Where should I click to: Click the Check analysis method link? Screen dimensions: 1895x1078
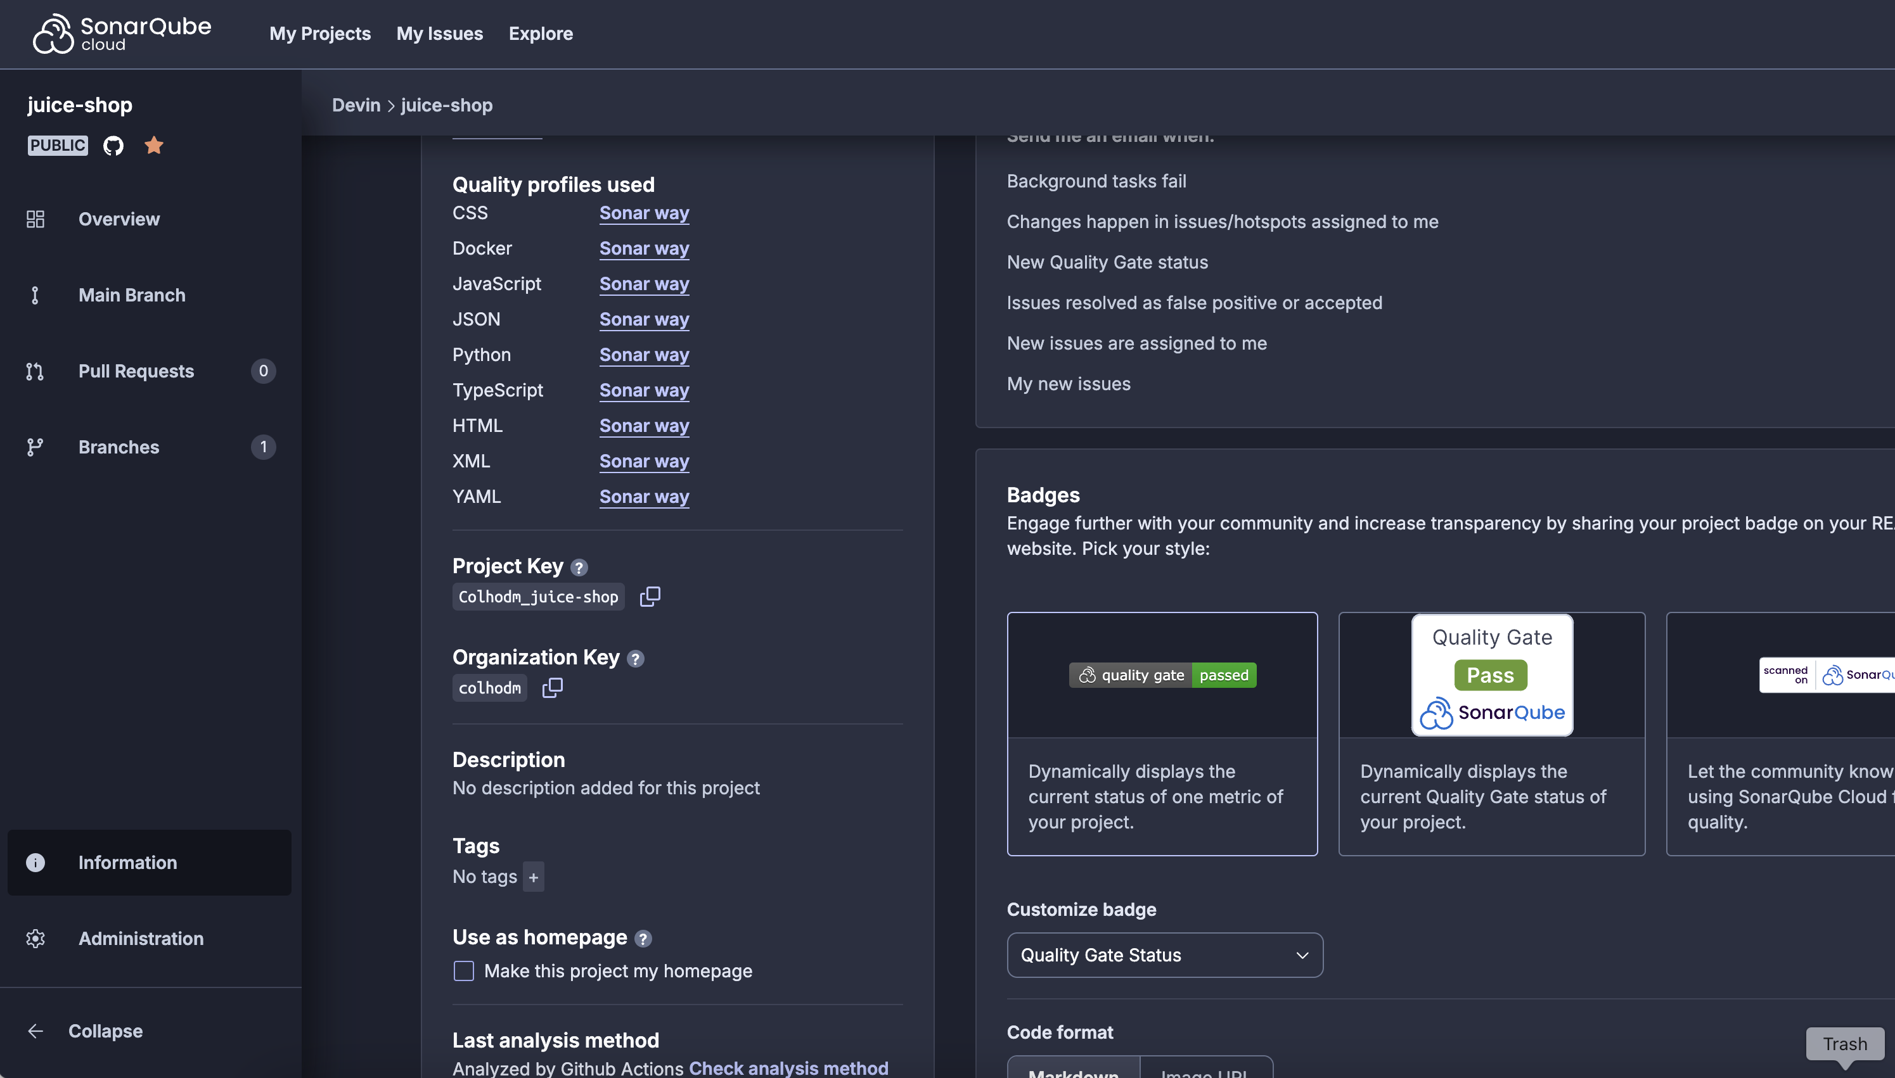[x=788, y=1068]
